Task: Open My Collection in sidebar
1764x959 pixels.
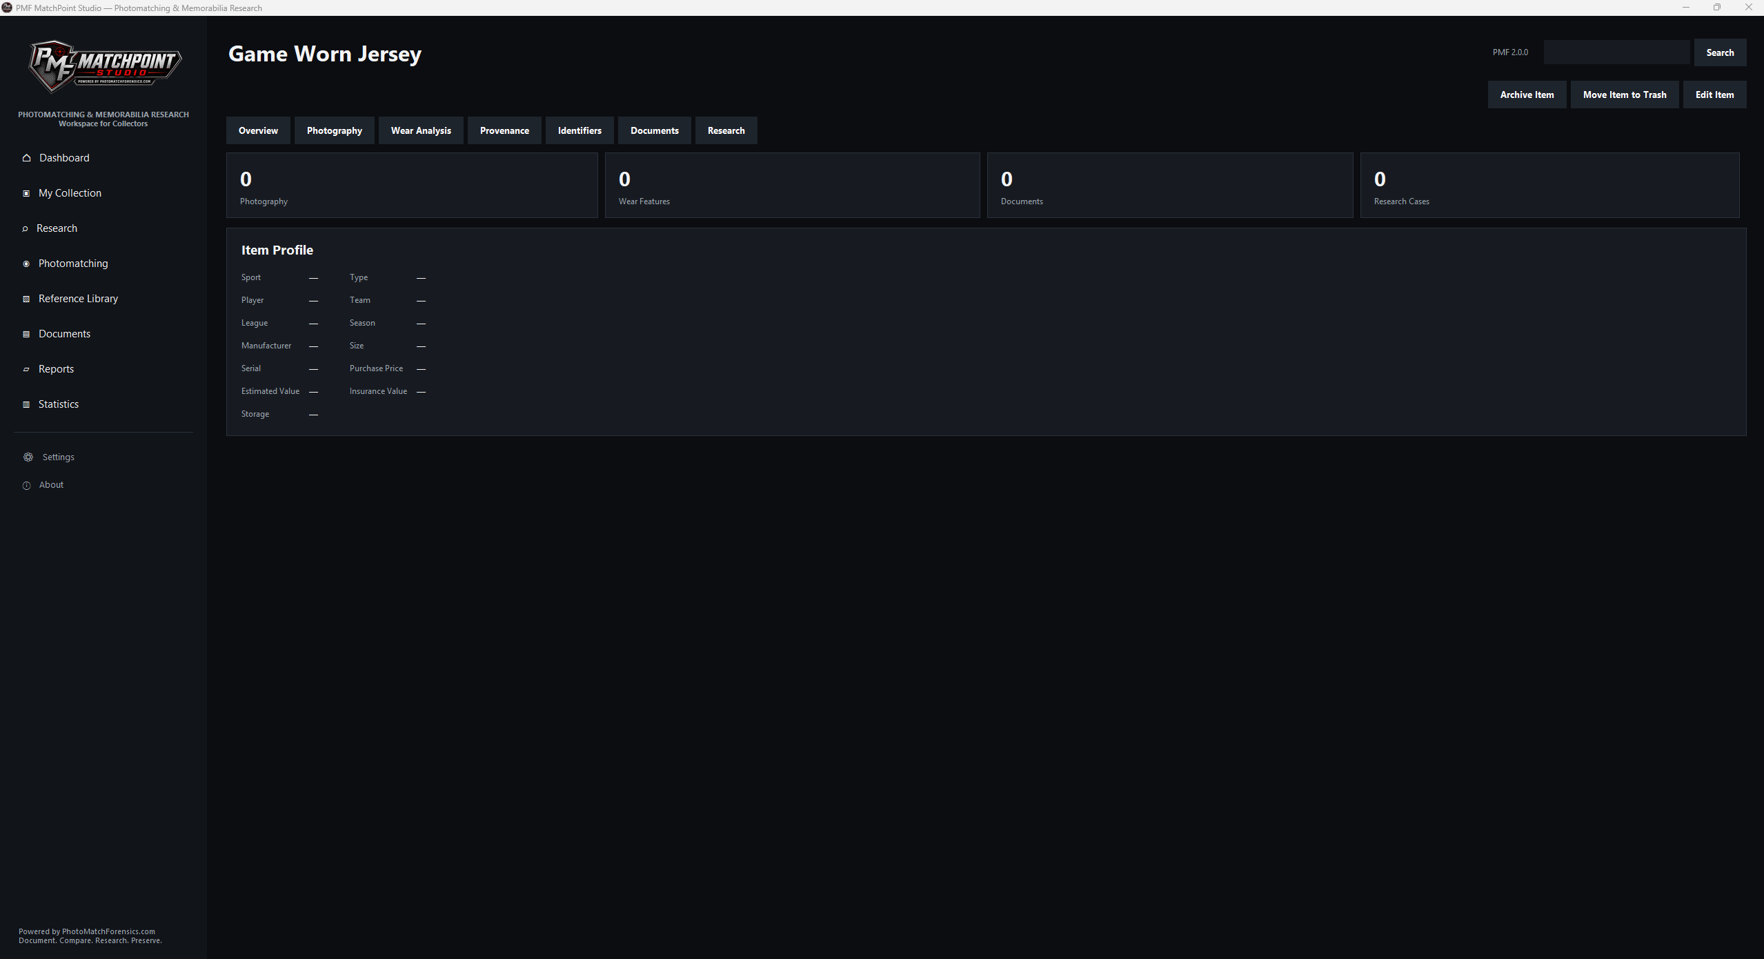Action: pos(70,193)
